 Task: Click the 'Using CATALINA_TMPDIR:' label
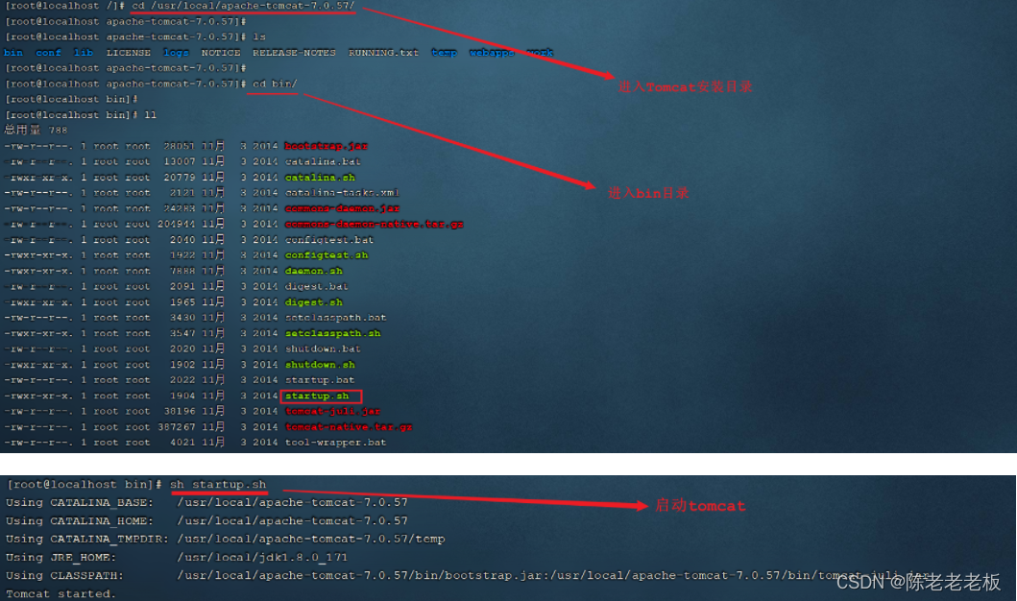tap(87, 539)
